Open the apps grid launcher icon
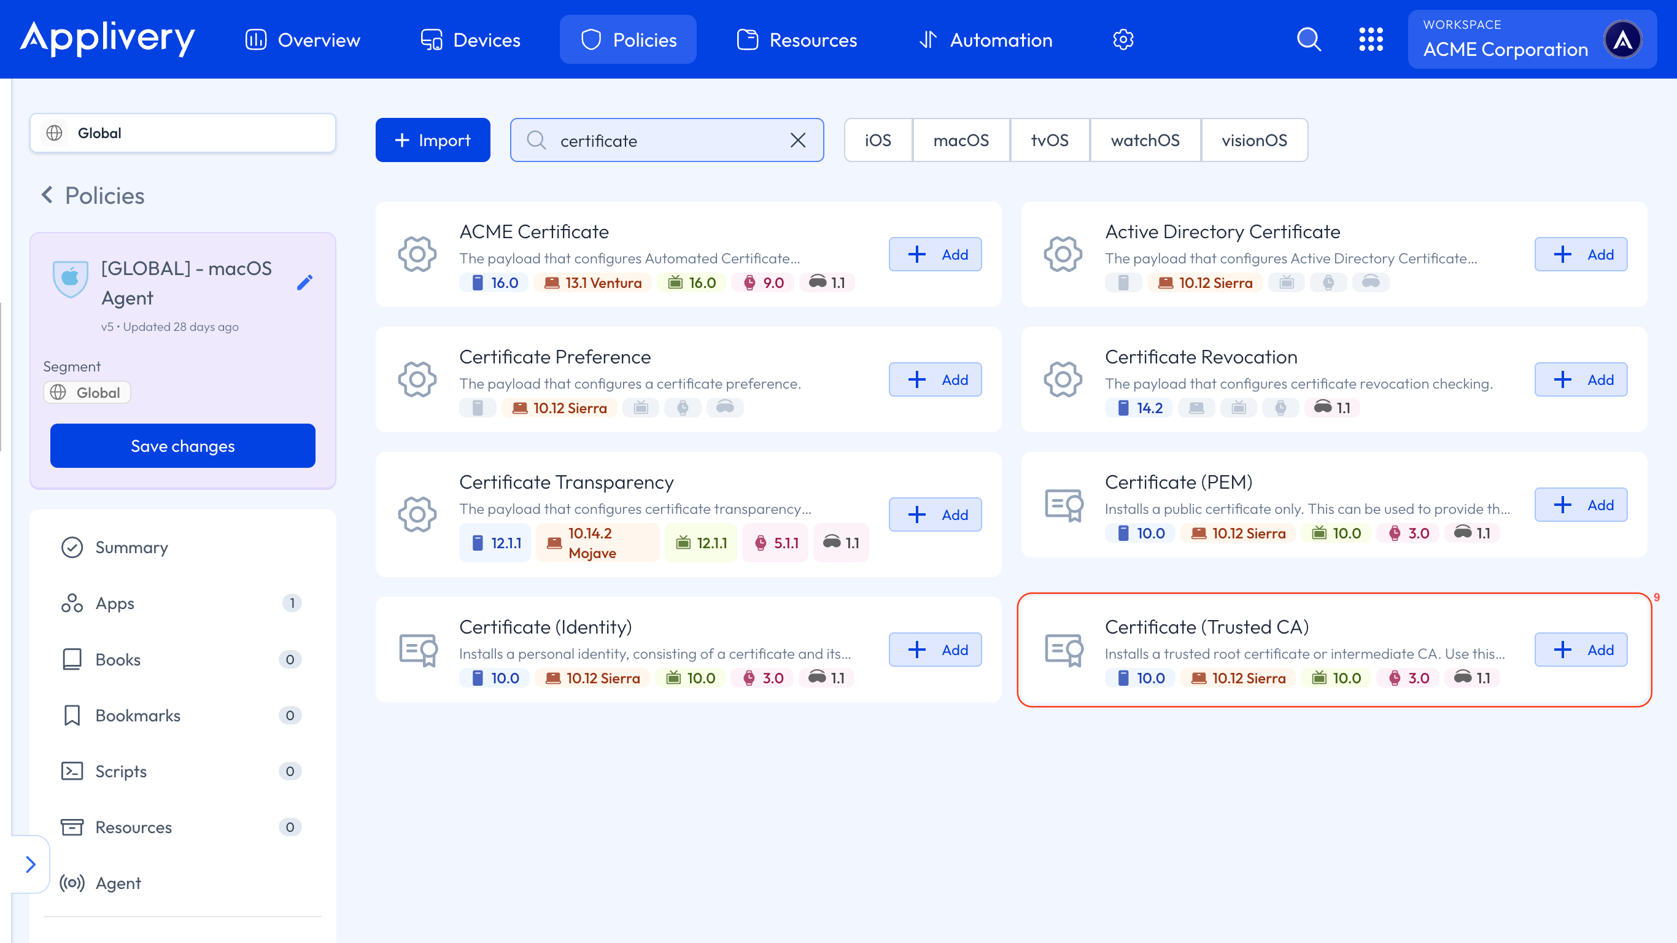This screenshot has width=1677, height=943. click(x=1371, y=40)
